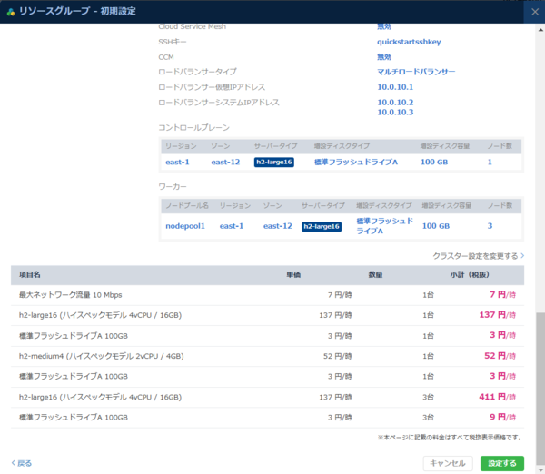Click east-12 zone in the worker row
This screenshot has height=474, width=545.
[277, 226]
